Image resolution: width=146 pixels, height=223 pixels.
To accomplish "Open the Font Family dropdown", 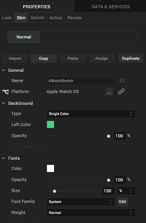I will 81,202.
